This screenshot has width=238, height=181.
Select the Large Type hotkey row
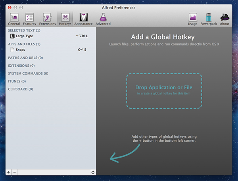point(51,36)
